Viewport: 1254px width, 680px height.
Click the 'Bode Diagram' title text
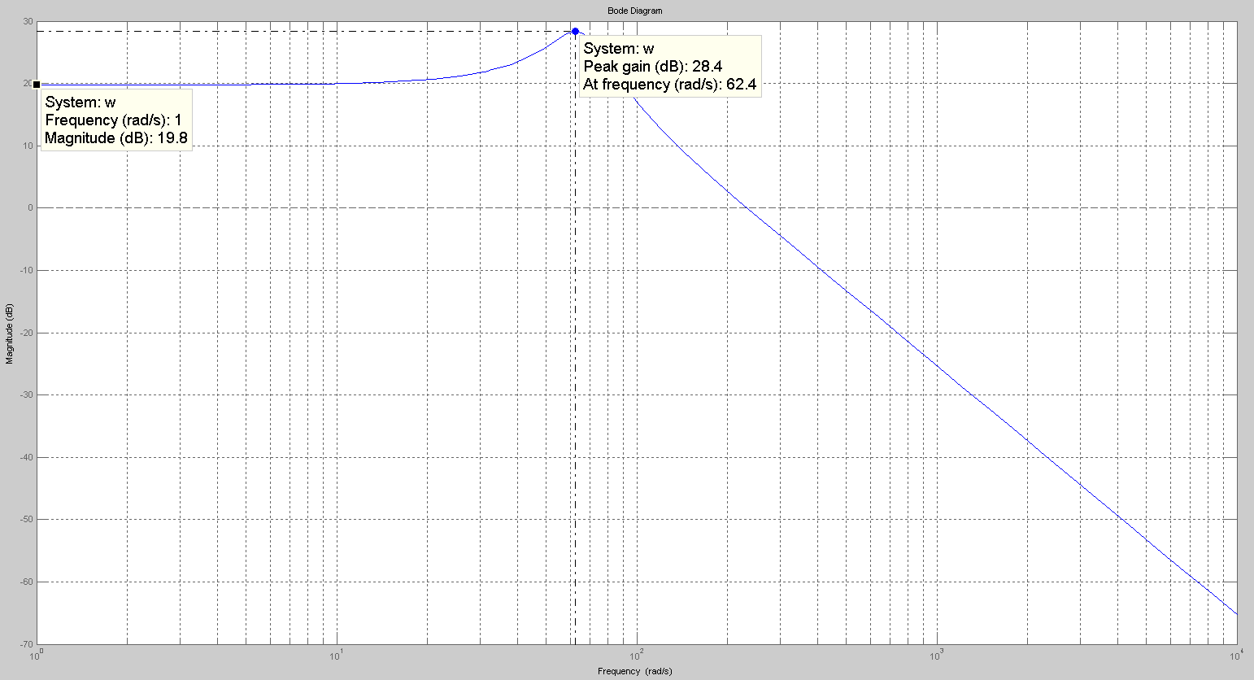coord(635,11)
